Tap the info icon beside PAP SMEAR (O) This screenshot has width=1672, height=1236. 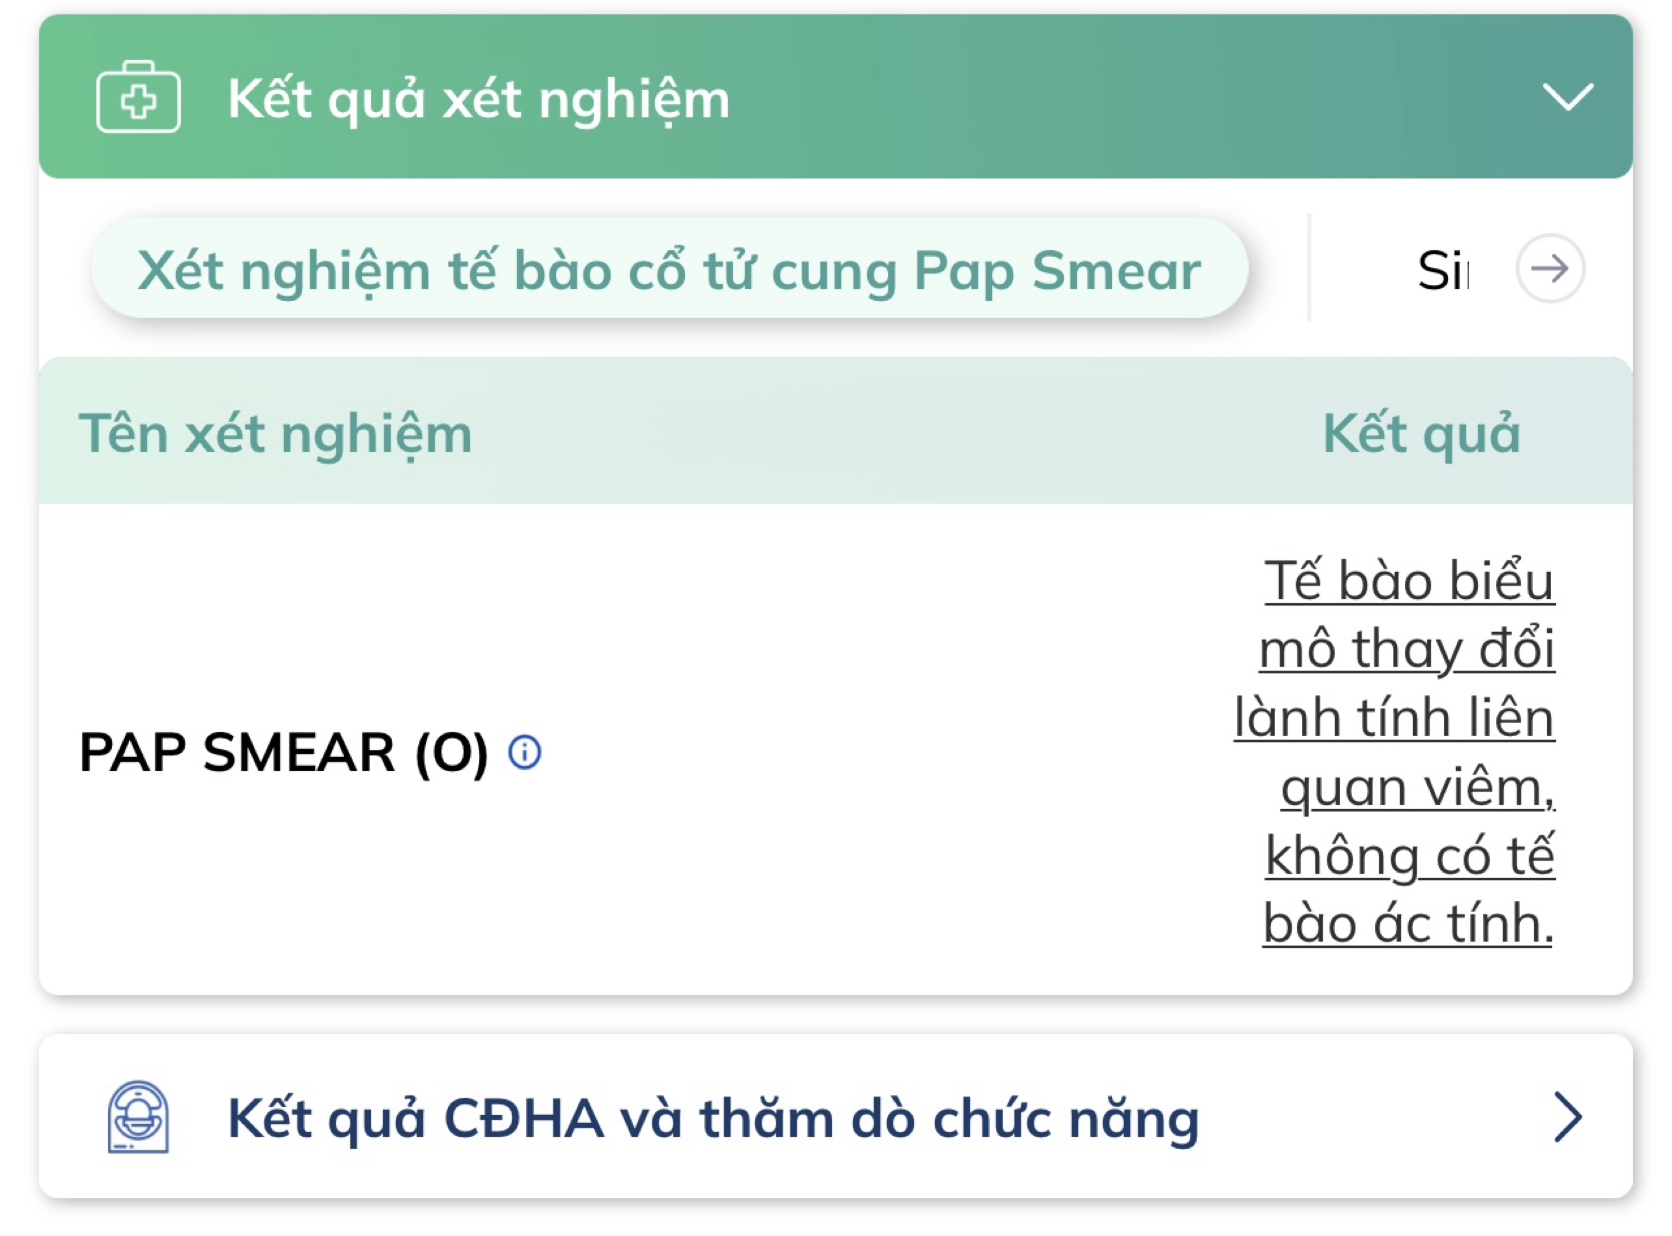(524, 752)
